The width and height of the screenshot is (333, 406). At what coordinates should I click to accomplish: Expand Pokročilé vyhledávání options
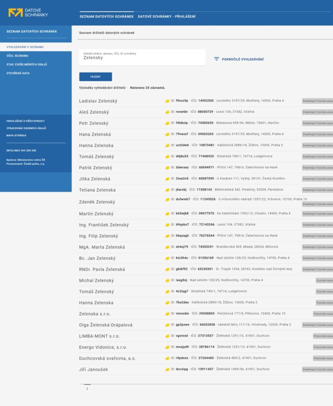[242, 59]
